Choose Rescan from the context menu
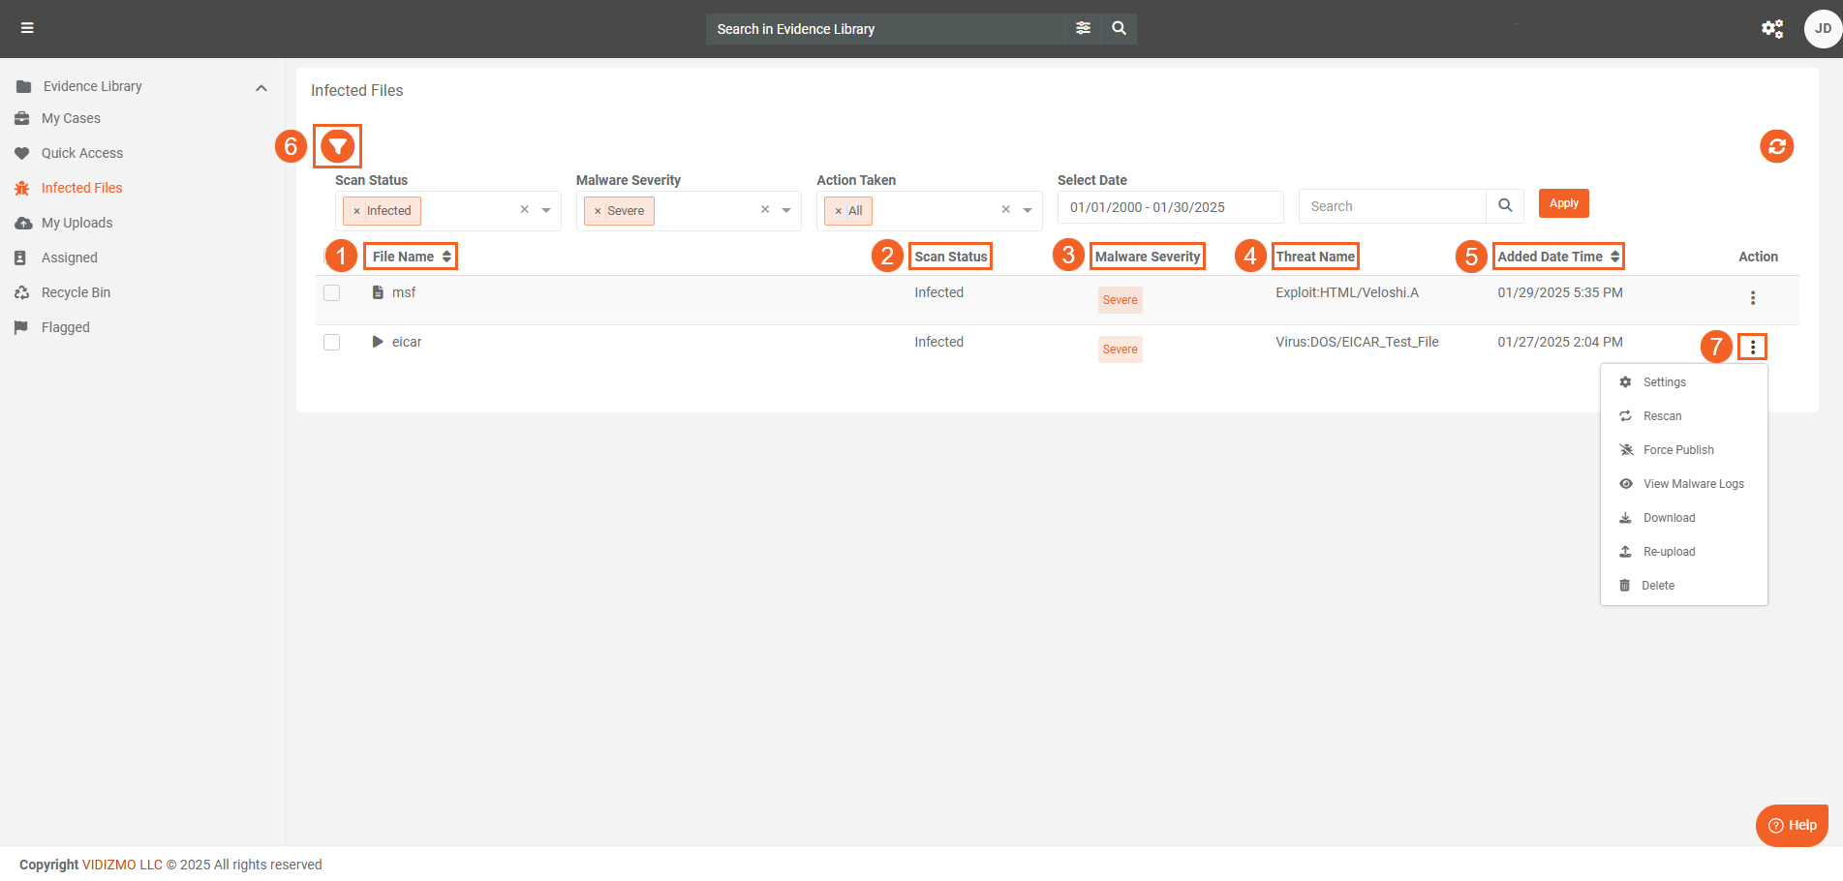1843x881 pixels. tap(1662, 416)
